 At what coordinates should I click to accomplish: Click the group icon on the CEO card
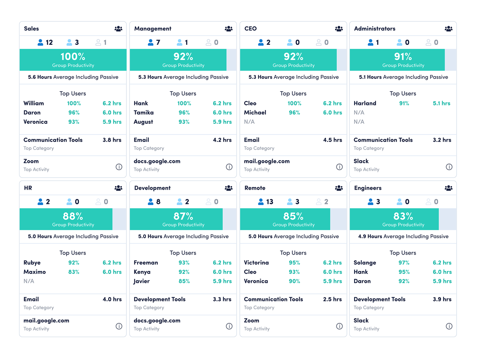[x=339, y=29]
